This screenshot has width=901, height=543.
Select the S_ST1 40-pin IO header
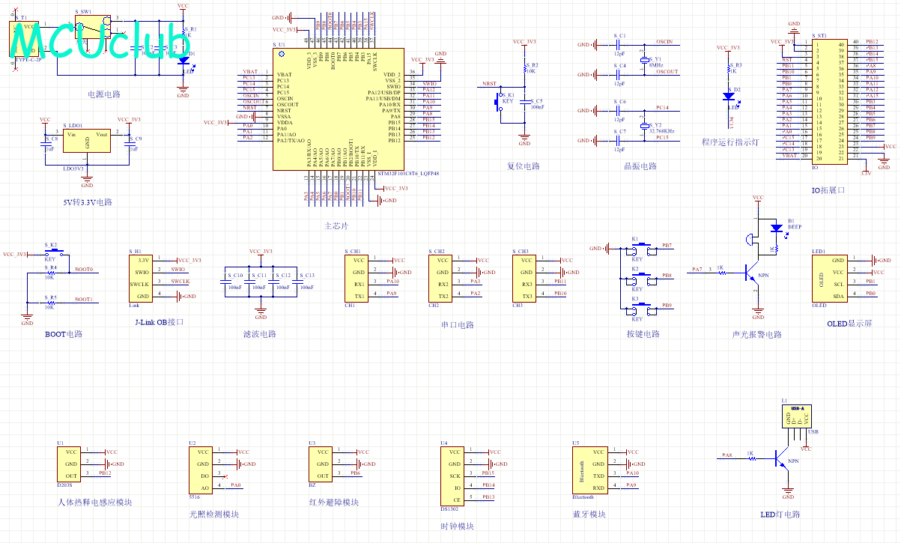[828, 100]
